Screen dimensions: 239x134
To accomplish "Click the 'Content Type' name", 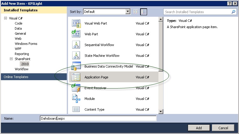I will (94, 109).
